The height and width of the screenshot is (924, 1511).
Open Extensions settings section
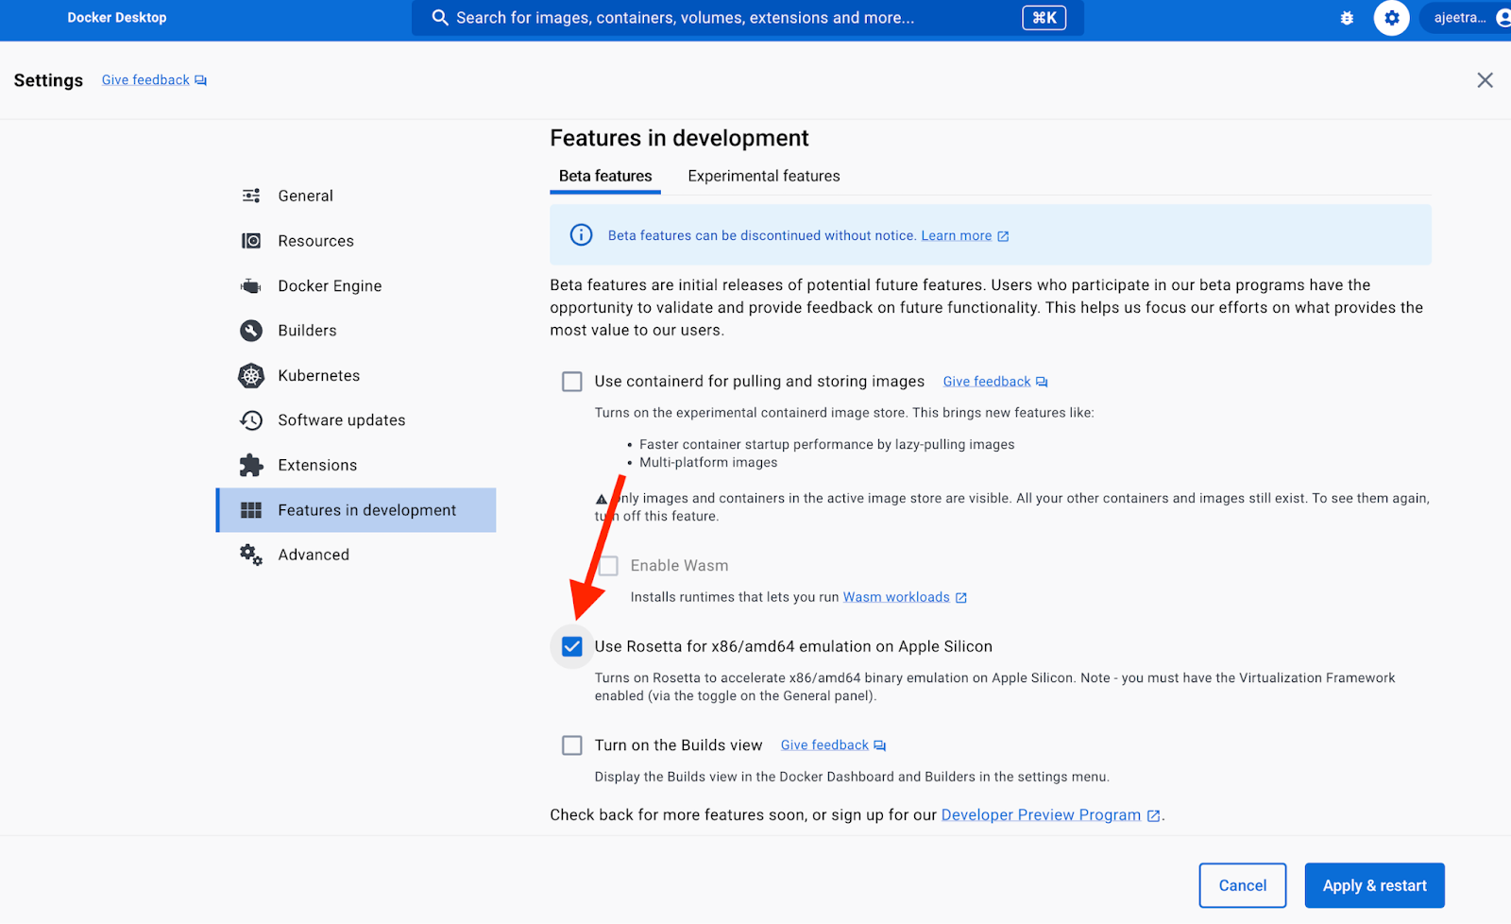pyautogui.click(x=356, y=465)
